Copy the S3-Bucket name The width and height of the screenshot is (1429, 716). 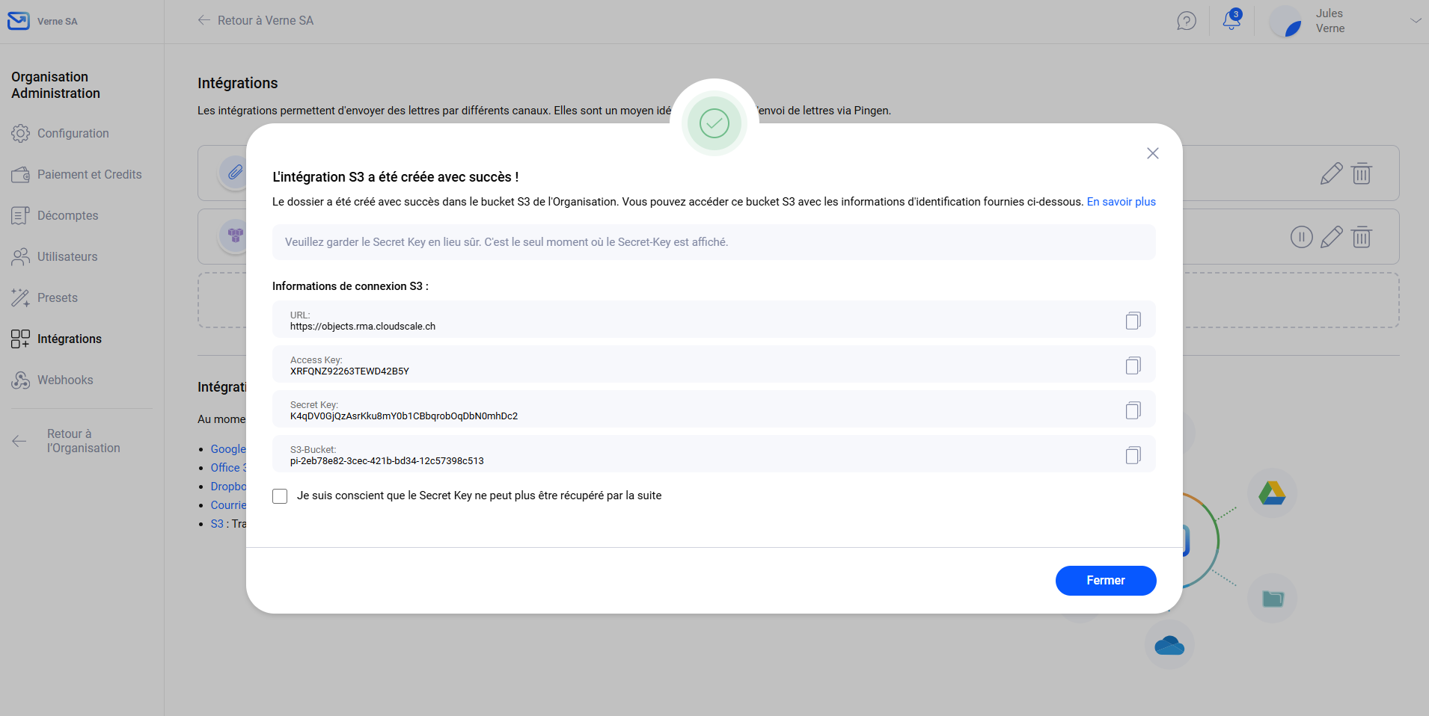[1133, 455]
